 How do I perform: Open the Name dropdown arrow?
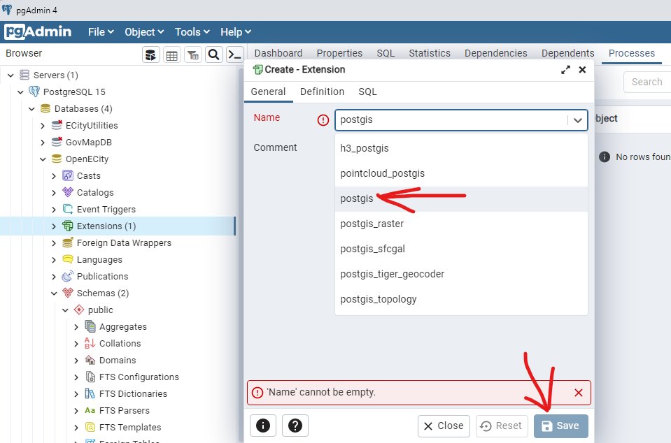pyautogui.click(x=578, y=120)
